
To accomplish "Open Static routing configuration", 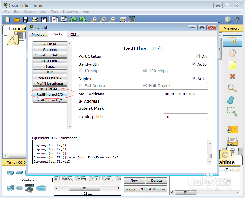I will 50,66.
